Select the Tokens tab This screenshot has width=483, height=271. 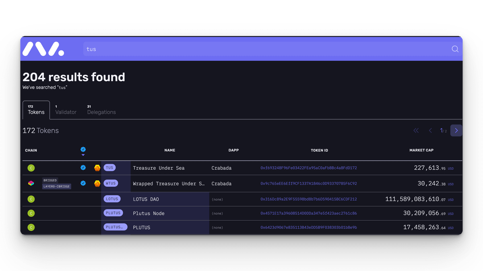click(36, 110)
